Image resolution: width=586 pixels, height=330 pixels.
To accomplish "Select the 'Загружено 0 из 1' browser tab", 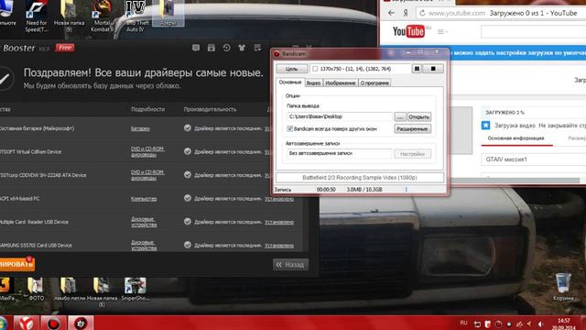I will coord(417,1).
